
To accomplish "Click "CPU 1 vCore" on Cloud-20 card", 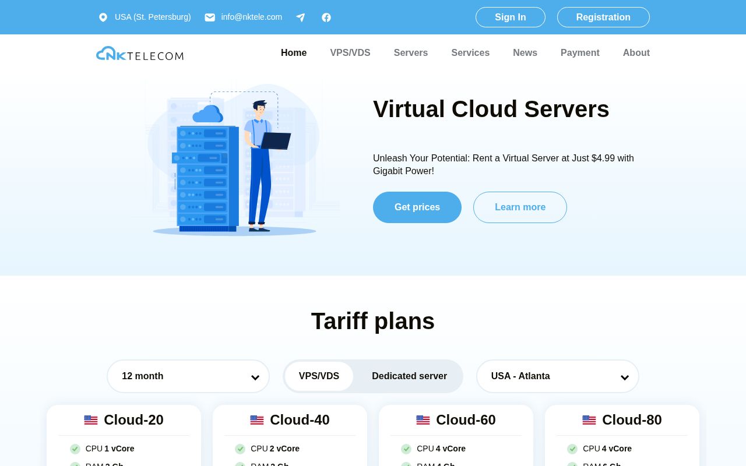I will click(110, 449).
